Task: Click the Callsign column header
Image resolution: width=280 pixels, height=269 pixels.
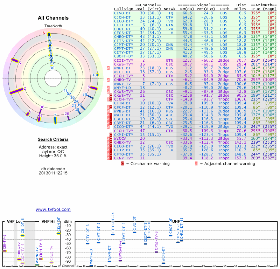Action: 123,9
